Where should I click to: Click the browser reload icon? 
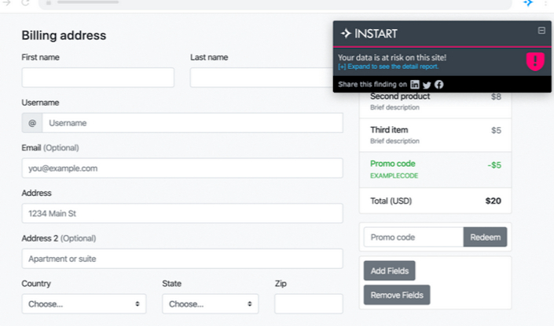pos(25,4)
